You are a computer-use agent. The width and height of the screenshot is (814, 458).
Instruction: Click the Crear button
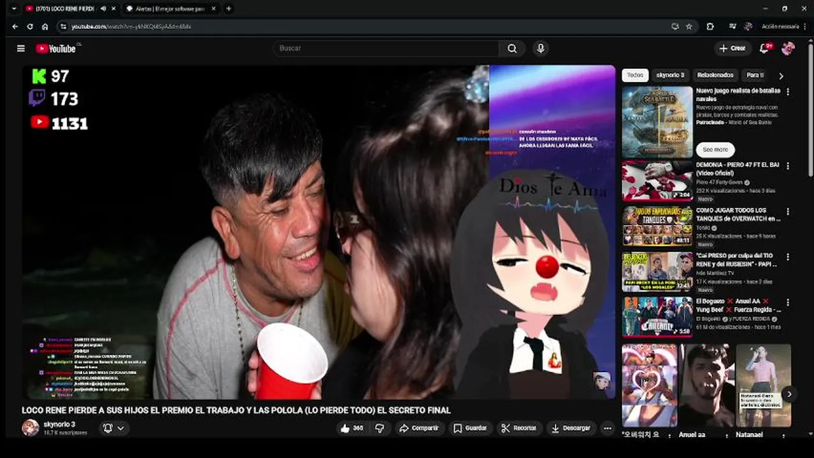point(732,48)
